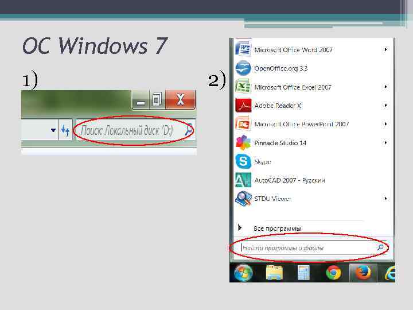Screen dimensions: 413x310
Task: Minimize the Explorer window
Action: pos(141,100)
